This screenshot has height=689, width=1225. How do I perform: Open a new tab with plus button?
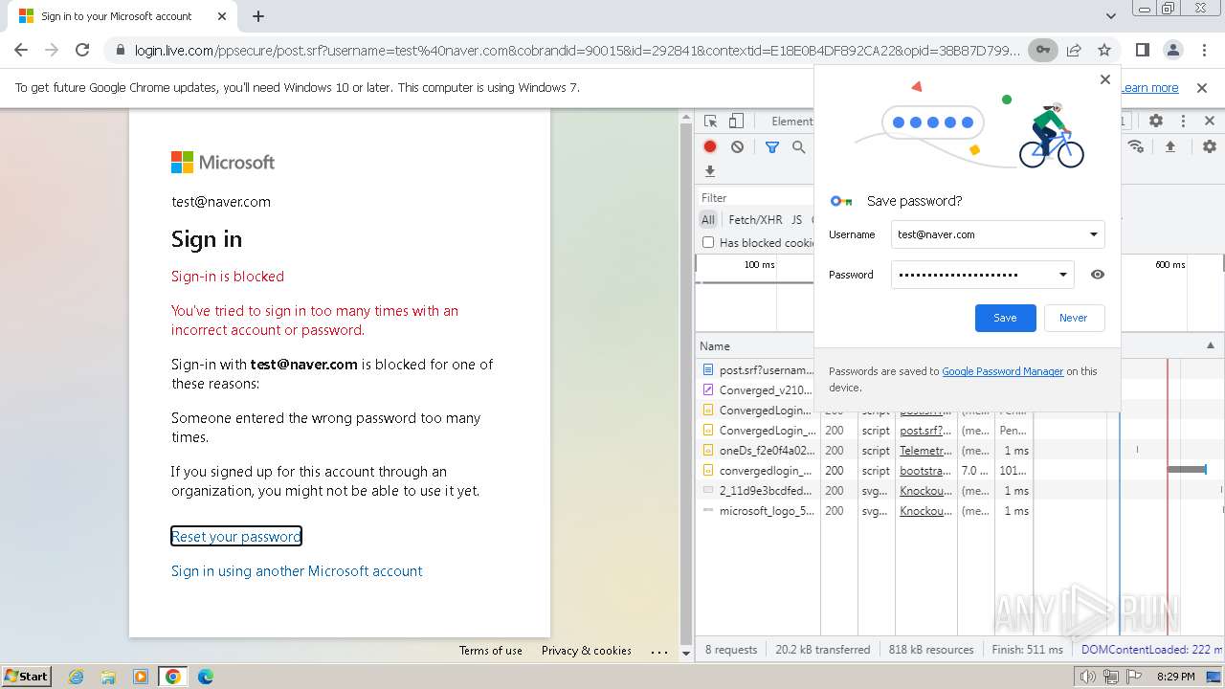[x=258, y=16]
